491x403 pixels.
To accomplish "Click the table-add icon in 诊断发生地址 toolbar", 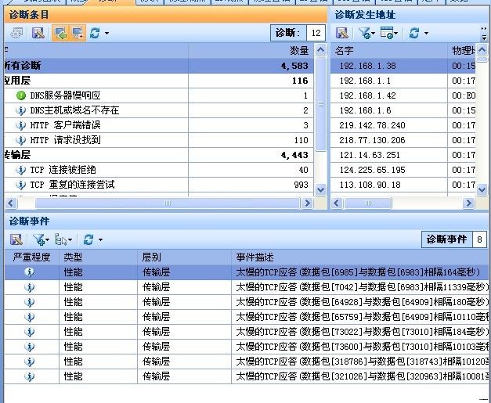I will coord(387,33).
